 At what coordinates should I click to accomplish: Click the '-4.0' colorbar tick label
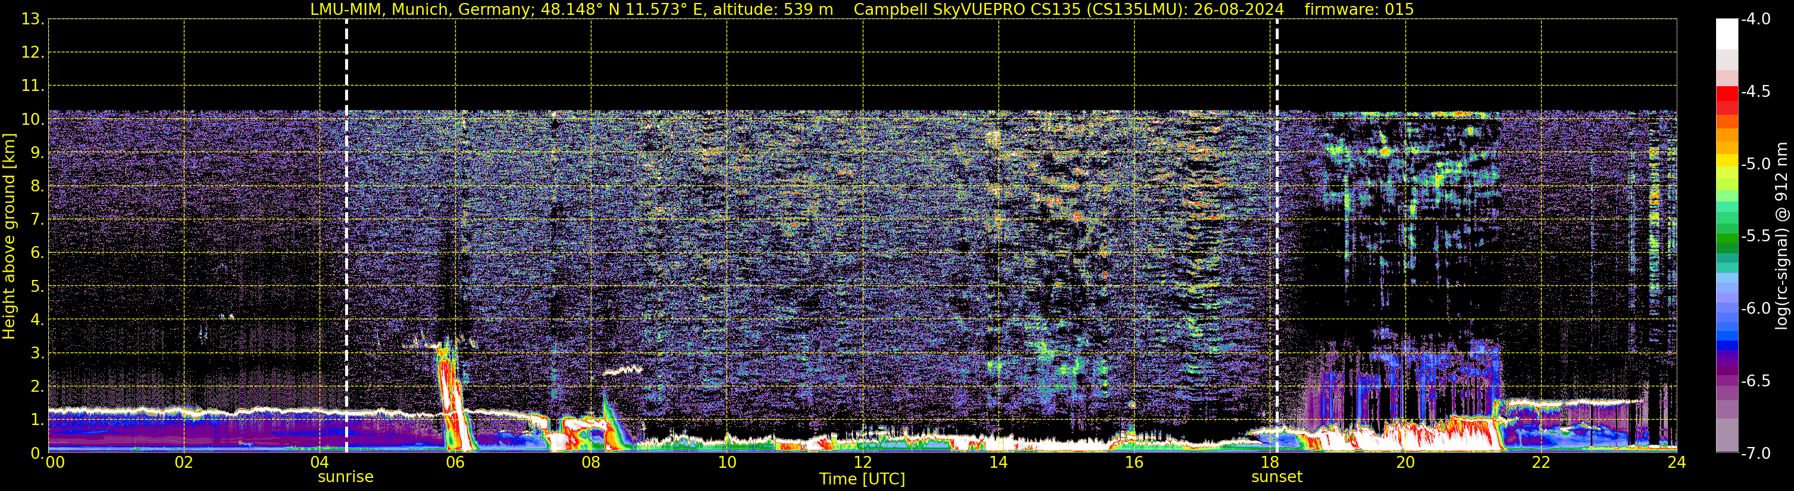click(x=1755, y=20)
